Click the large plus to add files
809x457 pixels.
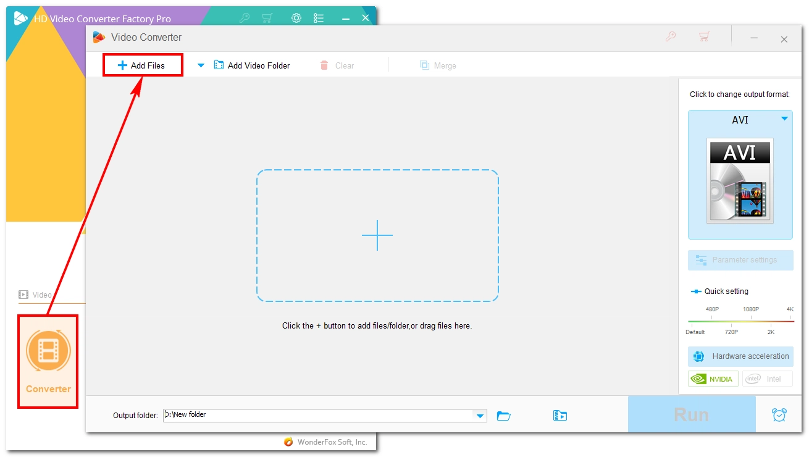point(377,235)
